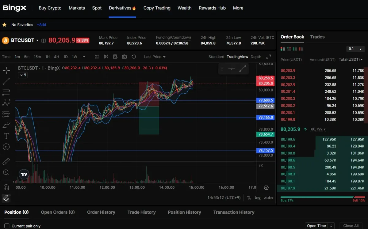Reset the chart with refresh icon

click(133, 57)
